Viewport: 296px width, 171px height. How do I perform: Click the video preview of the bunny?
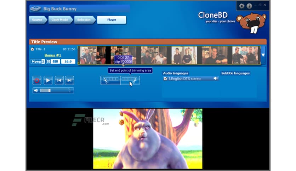click(x=148, y=139)
